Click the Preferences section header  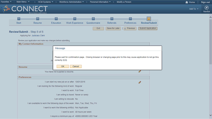click(25, 77)
